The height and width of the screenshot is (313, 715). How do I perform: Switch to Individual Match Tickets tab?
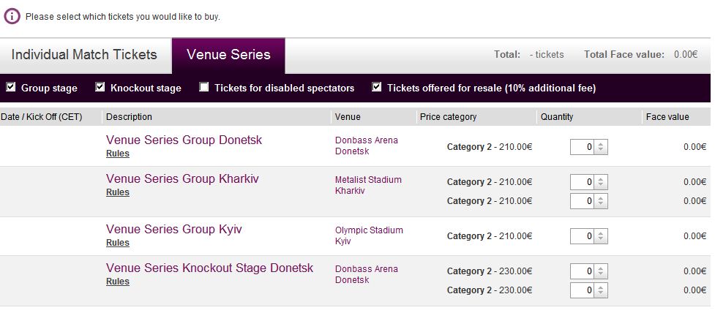point(84,55)
